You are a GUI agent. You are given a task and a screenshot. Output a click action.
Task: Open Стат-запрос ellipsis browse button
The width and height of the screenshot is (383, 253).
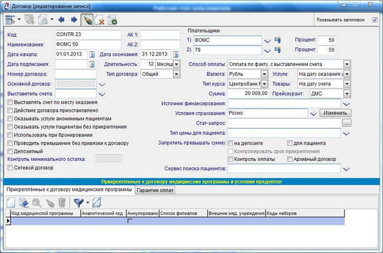(347, 123)
